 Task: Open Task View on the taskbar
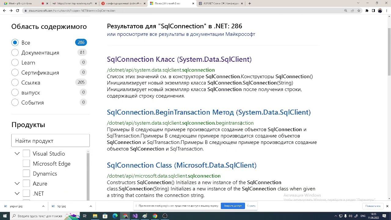(85, 216)
